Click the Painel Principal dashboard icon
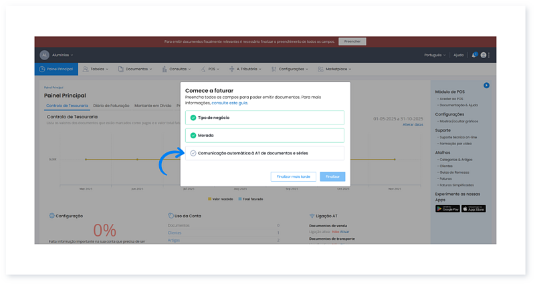This screenshot has height=284, width=535. coord(42,69)
